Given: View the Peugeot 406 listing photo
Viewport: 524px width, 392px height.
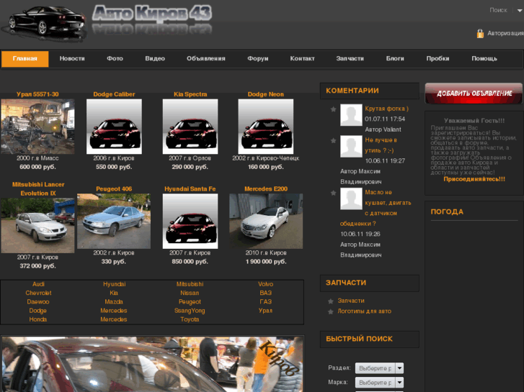Looking at the screenshot, I should (114, 221).
